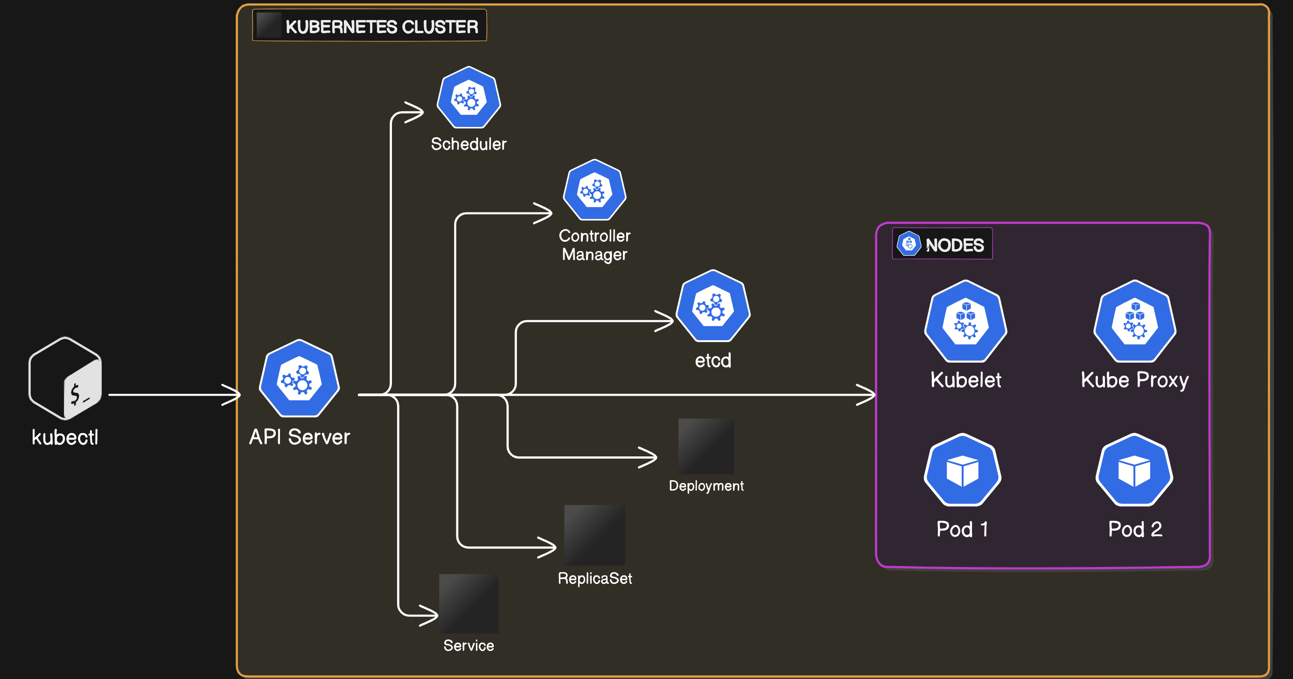This screenshot has height=679, width=1293.
Task: Click the Kube Proxy icon
Action: click(x=1135, y=321)
